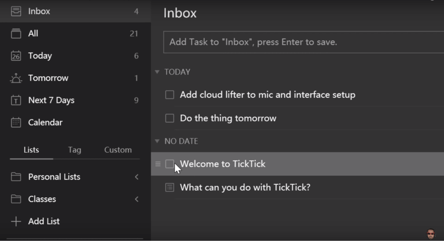Select the Welcome to TickTick task title
This screenshot has height=241, width=444.
223,164
